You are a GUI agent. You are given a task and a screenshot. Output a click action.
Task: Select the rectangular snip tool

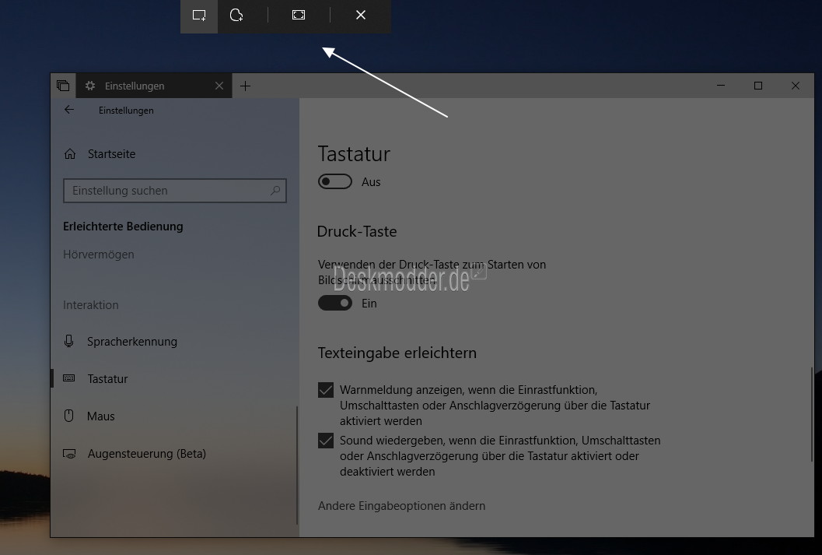(x=199, y=16)
